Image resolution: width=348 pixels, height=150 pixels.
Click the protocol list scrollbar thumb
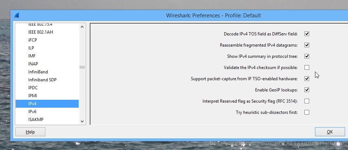pos(82,67)
